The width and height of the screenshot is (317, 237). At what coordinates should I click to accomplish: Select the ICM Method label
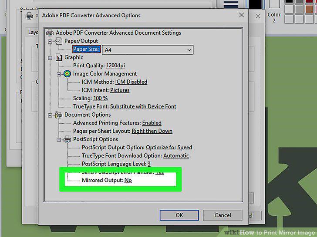pos(98,82)
